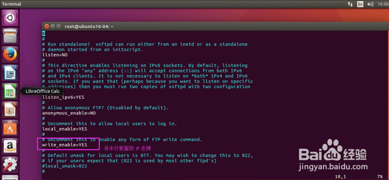Click the Terminal label in top panel
The width and height of the screenshot is (389, 180).
tap(12, 4)
